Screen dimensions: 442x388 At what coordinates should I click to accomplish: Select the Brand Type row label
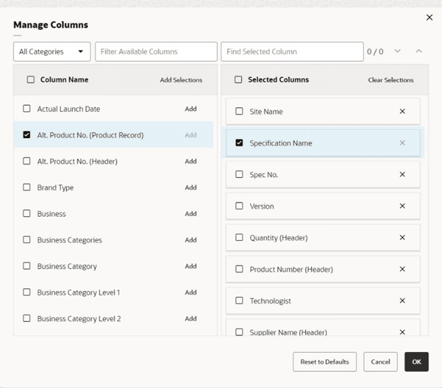(x=56, y=188)
